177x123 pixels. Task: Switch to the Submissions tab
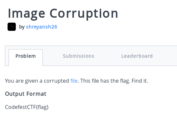click(78, 56)
